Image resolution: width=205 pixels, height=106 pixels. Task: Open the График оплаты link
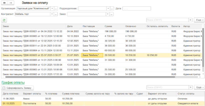pyautogui.click(x=13, y=83)
